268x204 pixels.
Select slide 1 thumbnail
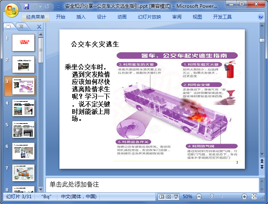click(23, 43)
